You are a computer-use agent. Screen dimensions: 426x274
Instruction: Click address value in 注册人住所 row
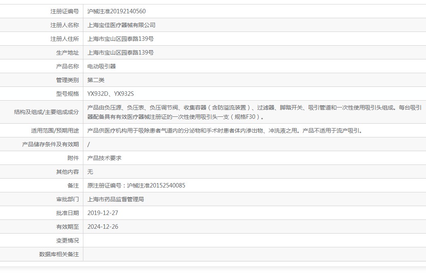pyautogui.click(x=120, y=39)
